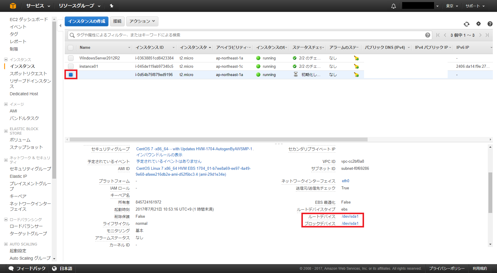Open キーペア in sidebar

click(18, 196)
